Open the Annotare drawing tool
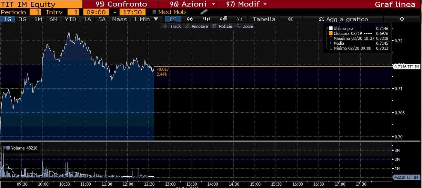Viewport: 422px width, 188px height. pos(197,26)
